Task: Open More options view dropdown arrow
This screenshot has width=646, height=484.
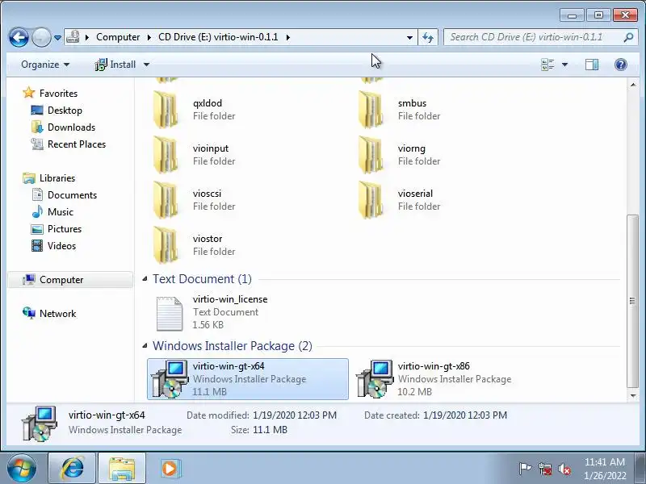Action: click(564, 65)
